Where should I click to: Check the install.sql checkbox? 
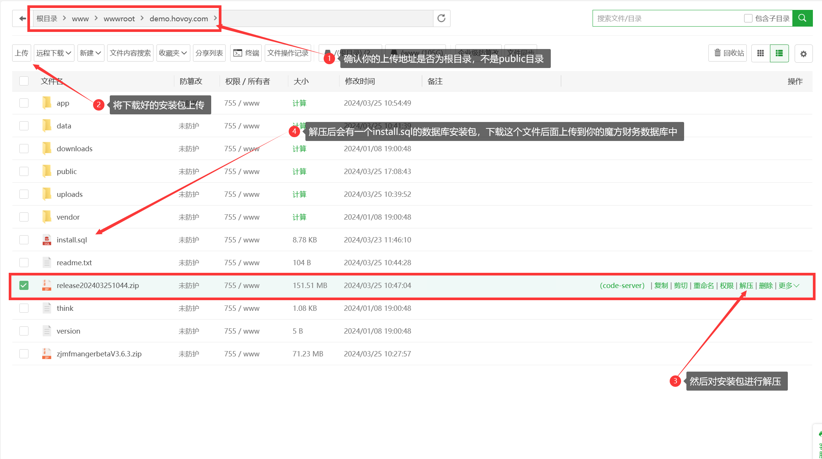pyautogui.click(x=24, y=240)
